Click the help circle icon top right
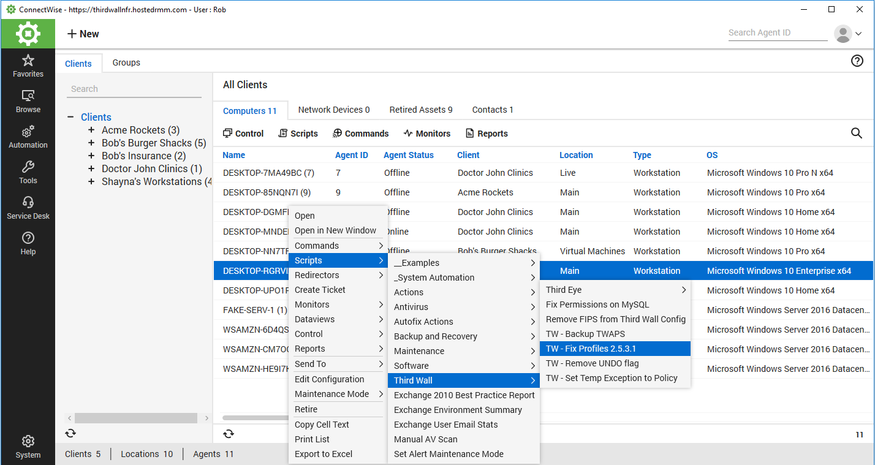Screen dimensions: 875x465 coord(857,61)
